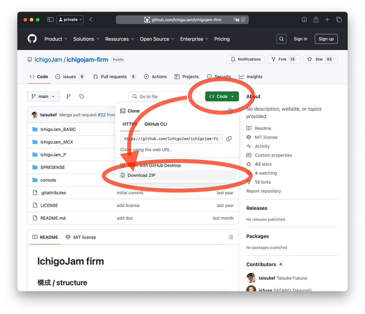Show tab overview icon in Safari

(339, 20)
